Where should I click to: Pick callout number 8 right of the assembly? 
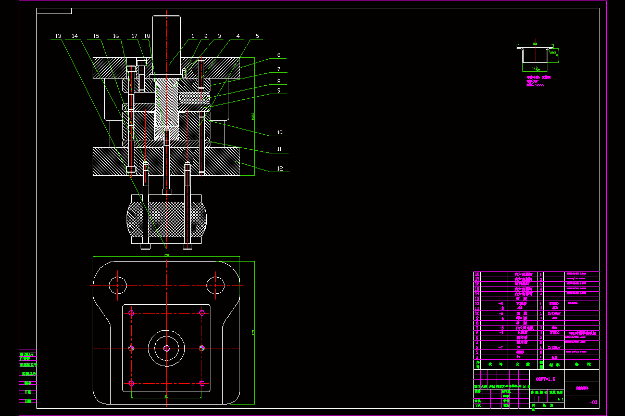point(279,81)
